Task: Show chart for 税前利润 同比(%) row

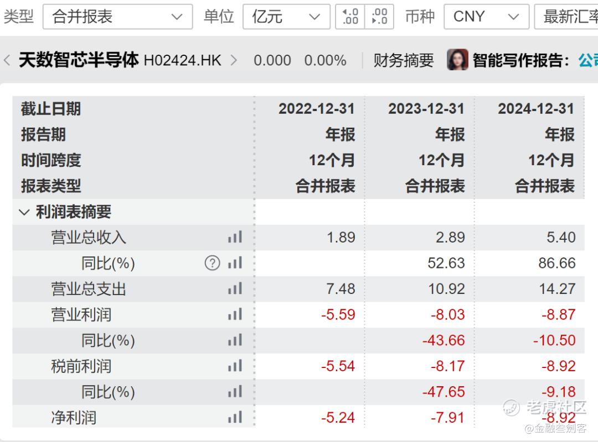Action: 235,392
